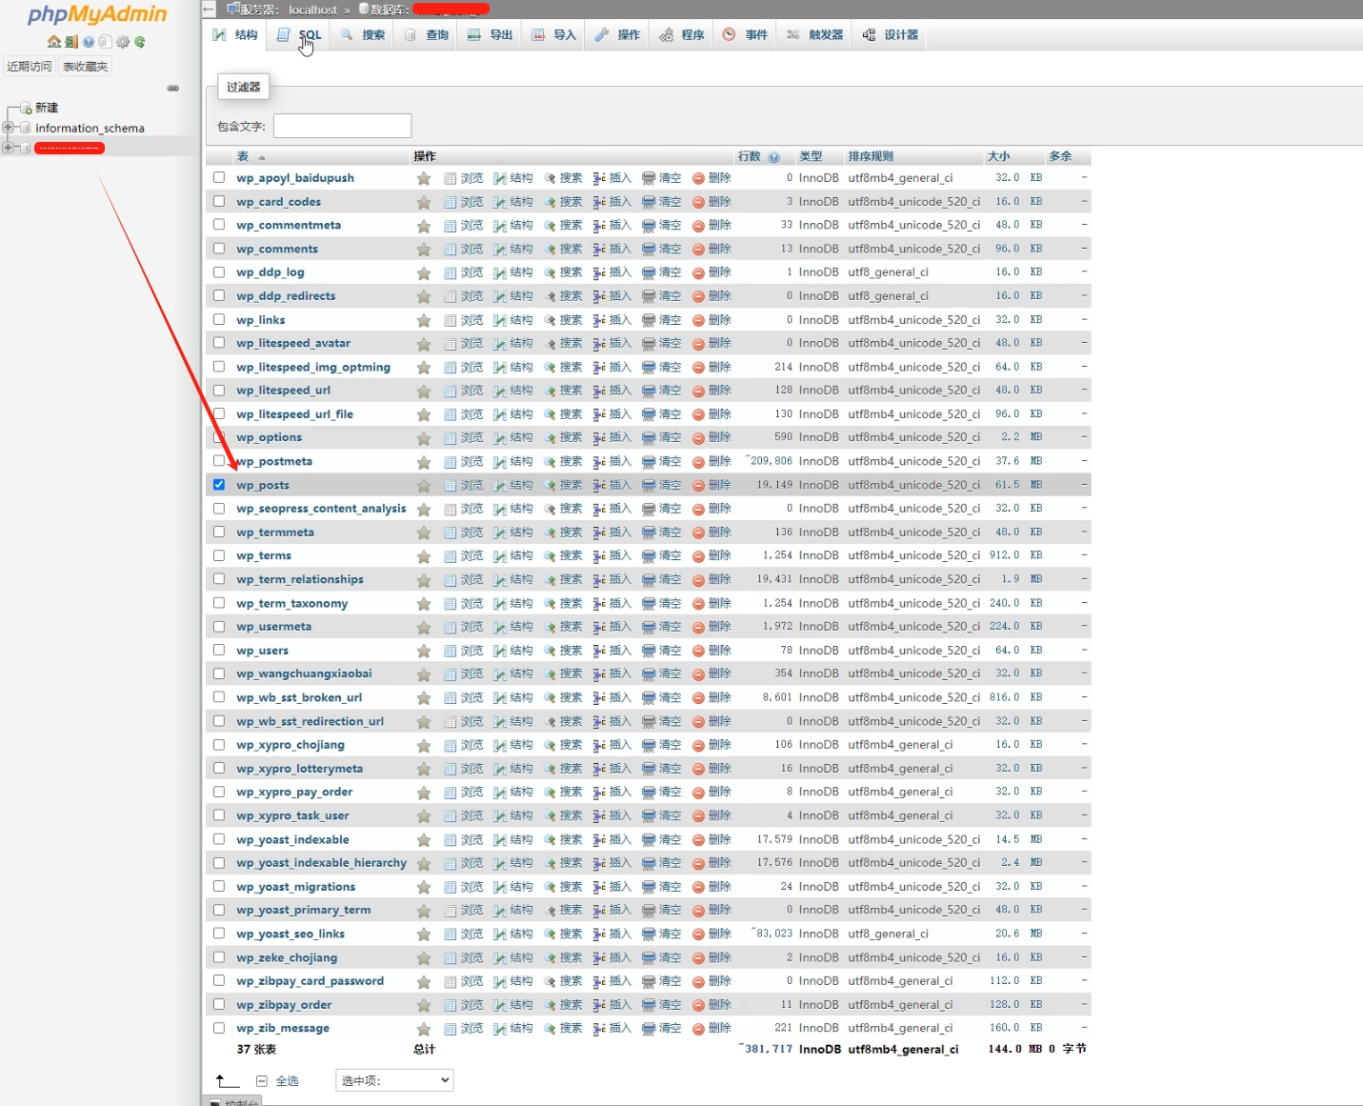The width and height of the screenshot is (1363, 1106).
Task: Uncheck the wp_posts checkbox
Action: [219, 485]
